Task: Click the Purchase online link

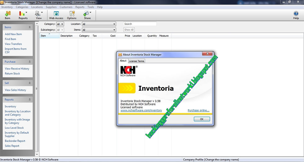Action: [x=199, y=110]
